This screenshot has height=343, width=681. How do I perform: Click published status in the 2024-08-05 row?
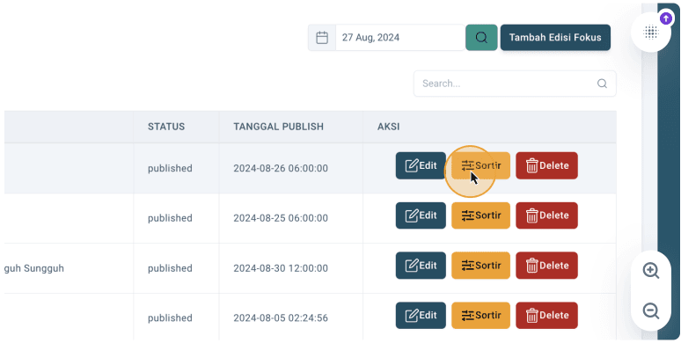(x=170, y=318)
